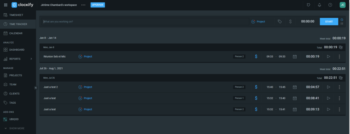Open tag 'Person 2' on 'Just a test 2'
Image resolution: width=350 pixels, height=134 pixels.
click(x=239, y=87)
